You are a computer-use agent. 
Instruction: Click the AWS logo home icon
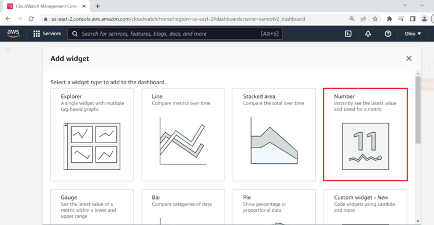point(13,33)
